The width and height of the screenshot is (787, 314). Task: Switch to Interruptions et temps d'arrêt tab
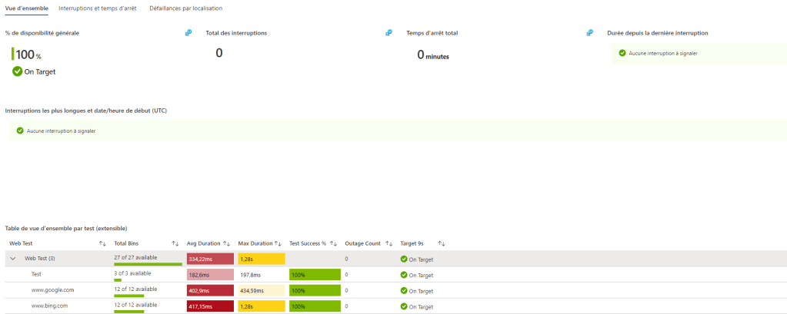tap(97, 8)
